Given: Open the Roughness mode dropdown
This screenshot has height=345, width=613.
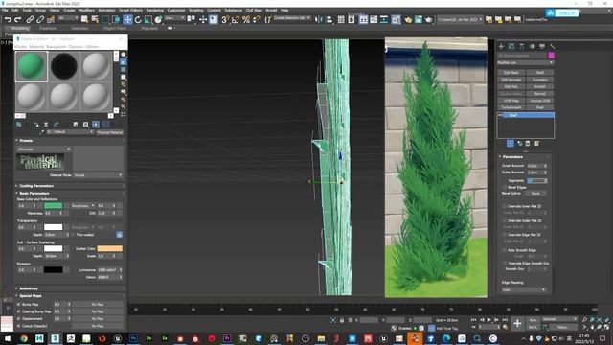Looking at the screenshot, I should point(83,205).
